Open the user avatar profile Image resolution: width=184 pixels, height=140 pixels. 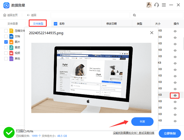click(150, 5)
